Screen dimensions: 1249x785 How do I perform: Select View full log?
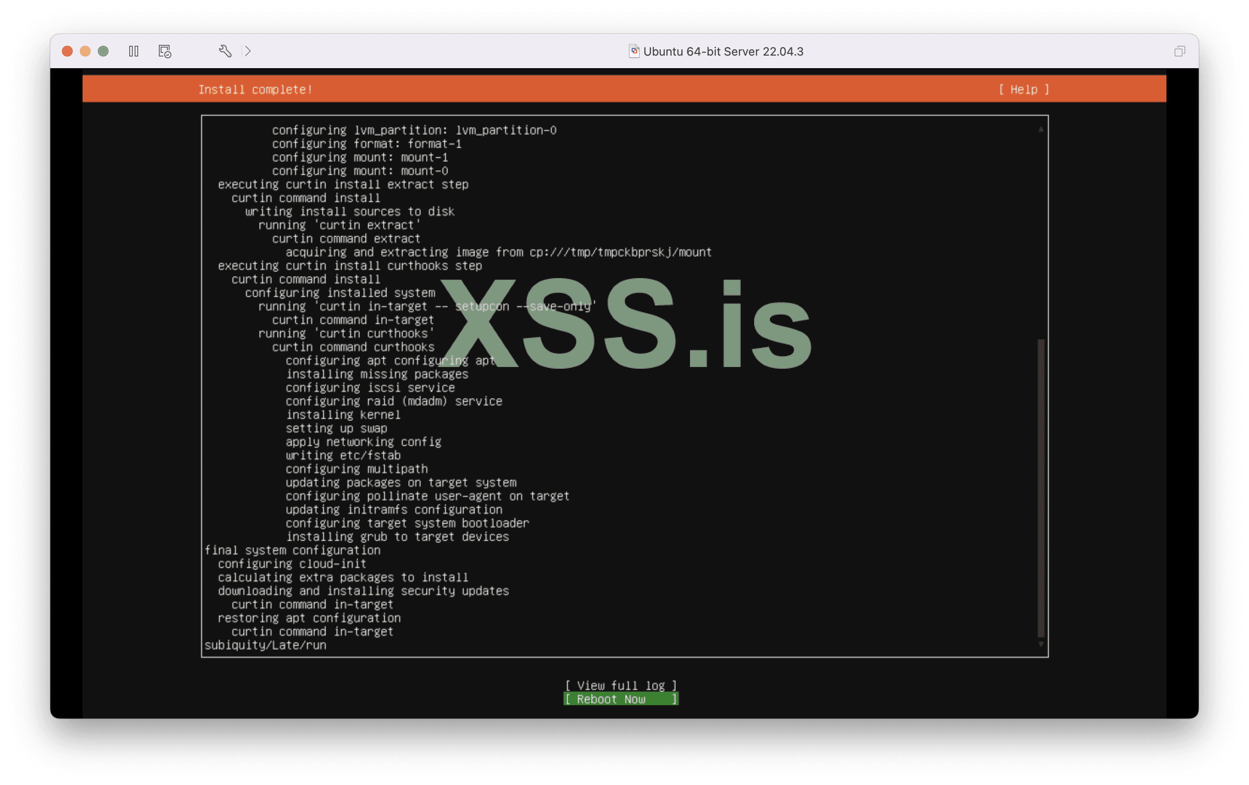[621, 685]
